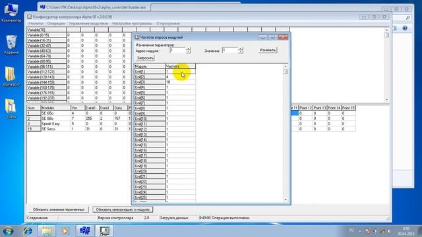Open the Корзина recycle bin icon
The image size is (422, 237).
tap(11, 44)
